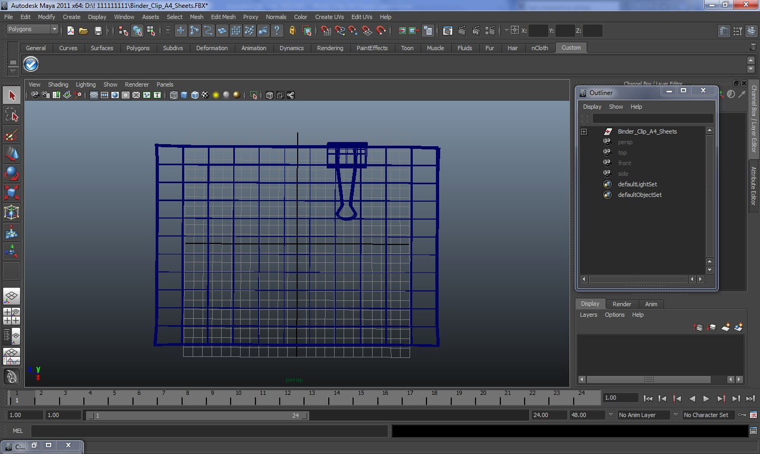Open the Layers menu in layer editor
The height and width of the screenshot is (454, 760).
[588, 315]
